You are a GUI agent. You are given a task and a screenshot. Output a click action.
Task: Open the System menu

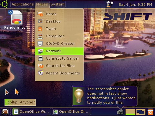pyautogui.click(x=57, y=4)
